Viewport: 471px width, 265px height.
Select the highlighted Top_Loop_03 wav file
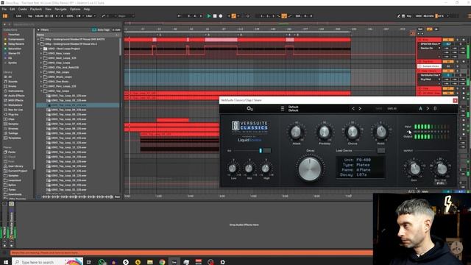78,105
